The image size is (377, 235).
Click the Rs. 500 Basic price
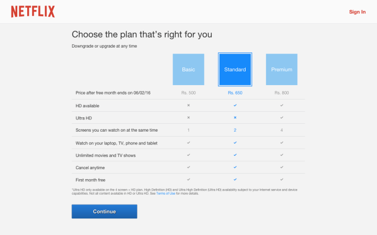pyautogui.click(x=188, y=93)
